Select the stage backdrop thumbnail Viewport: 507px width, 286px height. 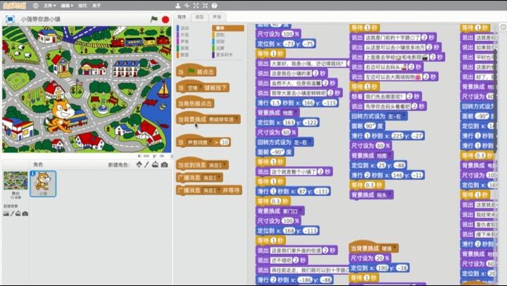[11, 180]
